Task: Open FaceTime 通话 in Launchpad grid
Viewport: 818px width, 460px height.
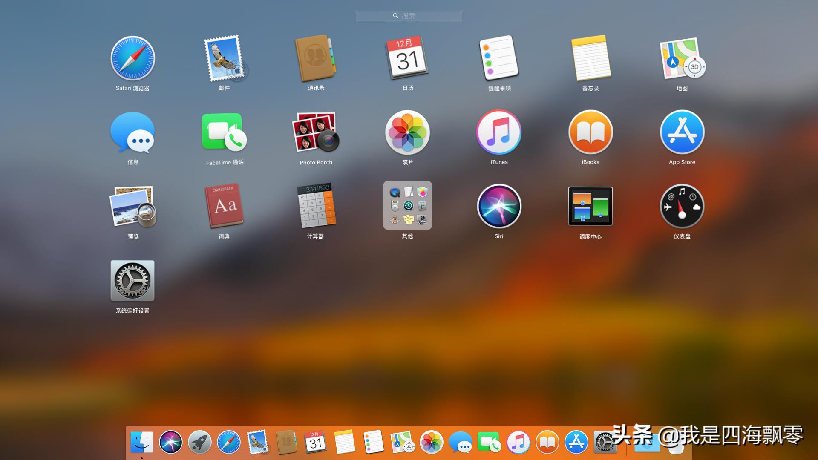Action: pos(224,132)
